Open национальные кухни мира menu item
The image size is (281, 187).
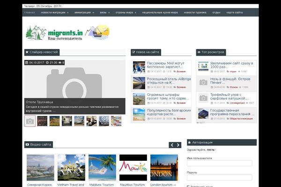[160, 13]
